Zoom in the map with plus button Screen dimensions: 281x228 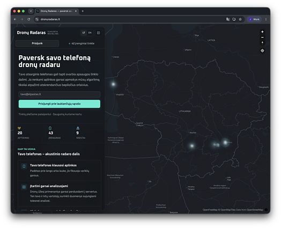pos(262,32)
